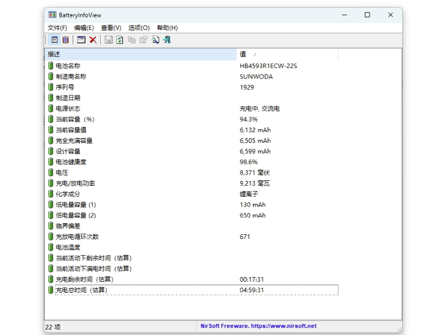This screenshot has height=335, width=445.
Task: Click battery icon beside 电源状态
Action: point(50,108)
